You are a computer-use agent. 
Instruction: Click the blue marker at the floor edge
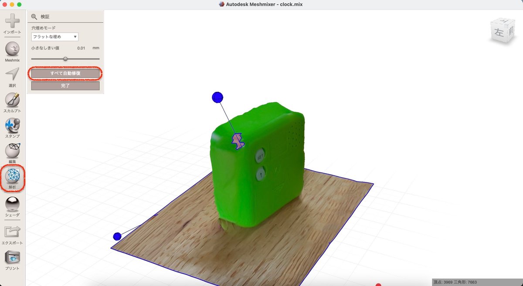pos(117,236)
